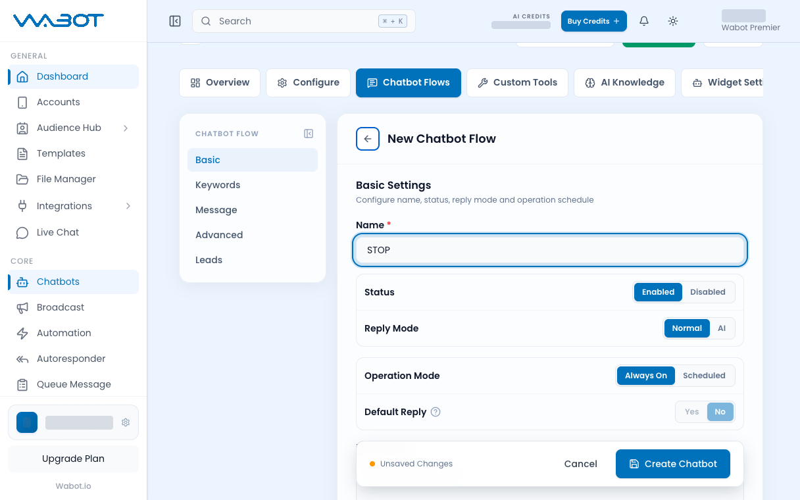The height and width of the screenshot is (500, 800).
Task: Click the Broadcast megaphone icon
Action: pos(22,307)
